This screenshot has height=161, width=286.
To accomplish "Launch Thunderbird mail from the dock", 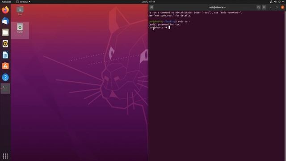I will (x=5, y=21).
